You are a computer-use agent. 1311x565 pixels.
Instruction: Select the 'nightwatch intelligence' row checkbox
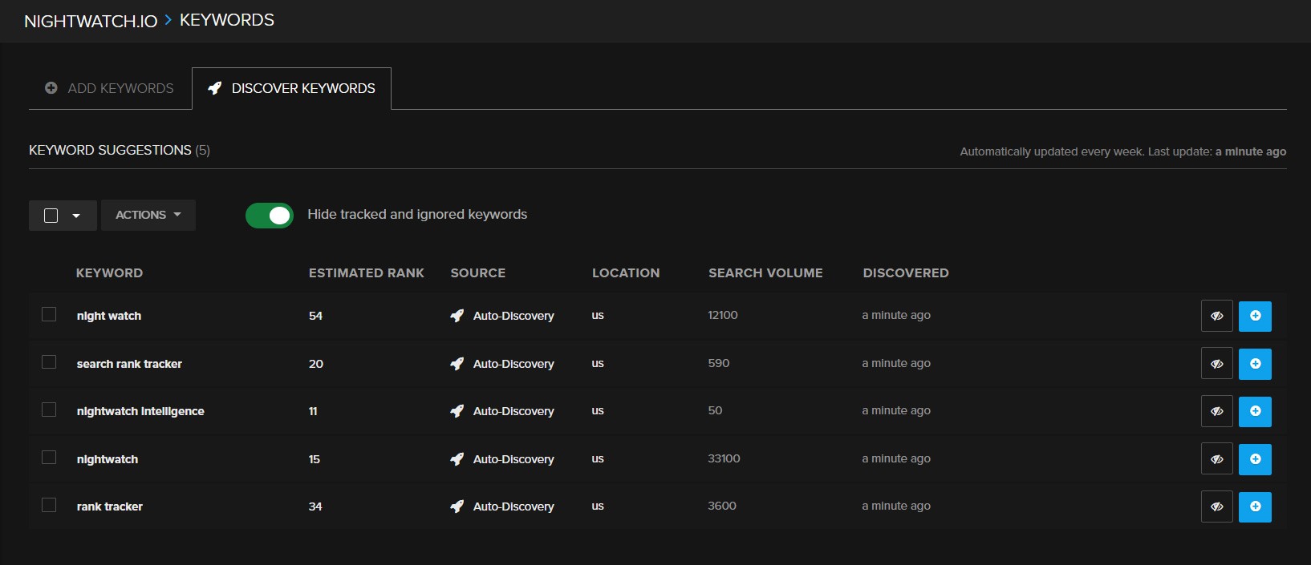pyautogui.click(x=49, y=410)
